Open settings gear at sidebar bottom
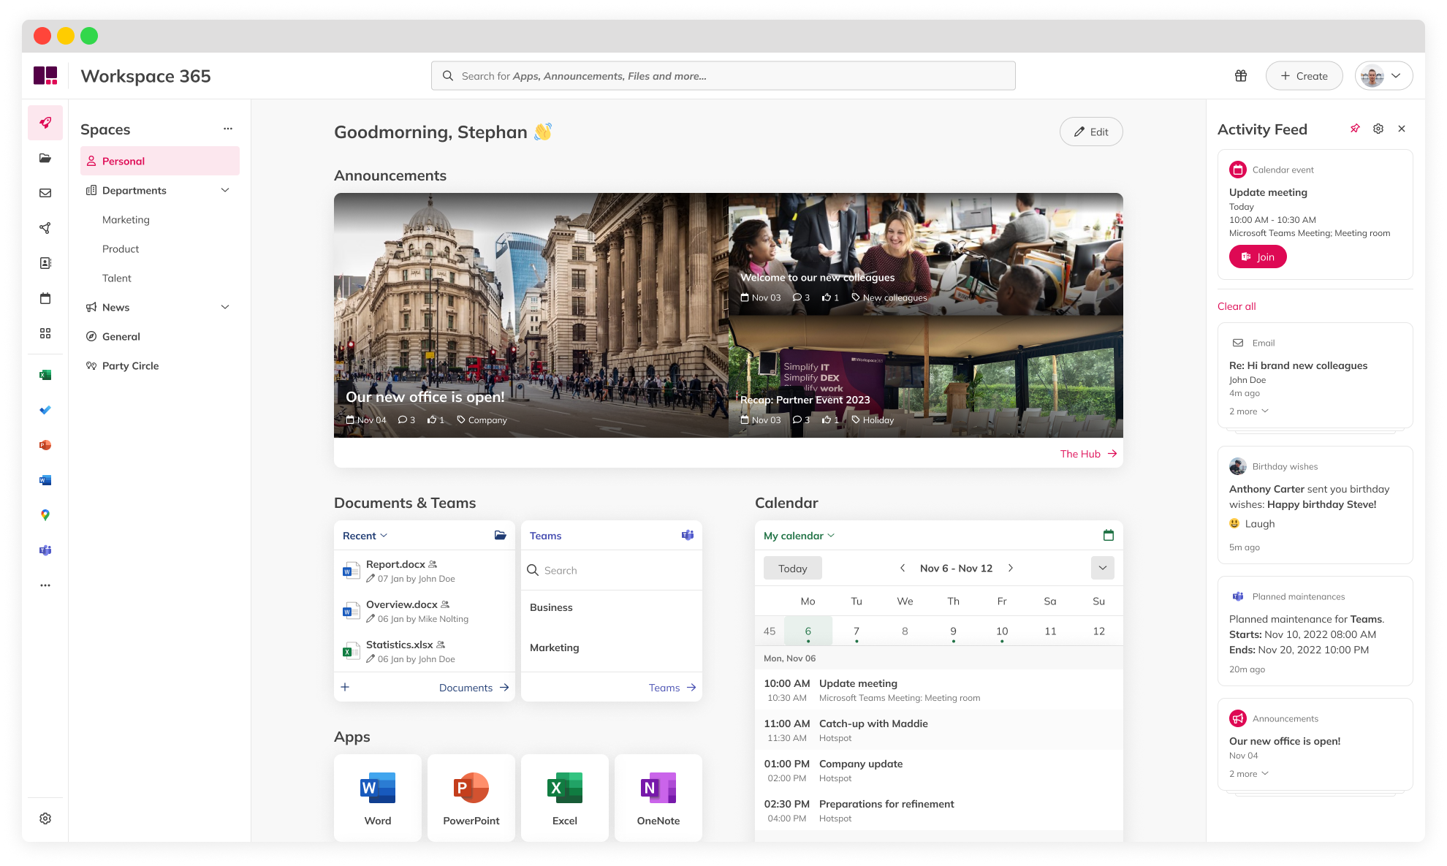The image size is (1447, 866). click(45, 818)
